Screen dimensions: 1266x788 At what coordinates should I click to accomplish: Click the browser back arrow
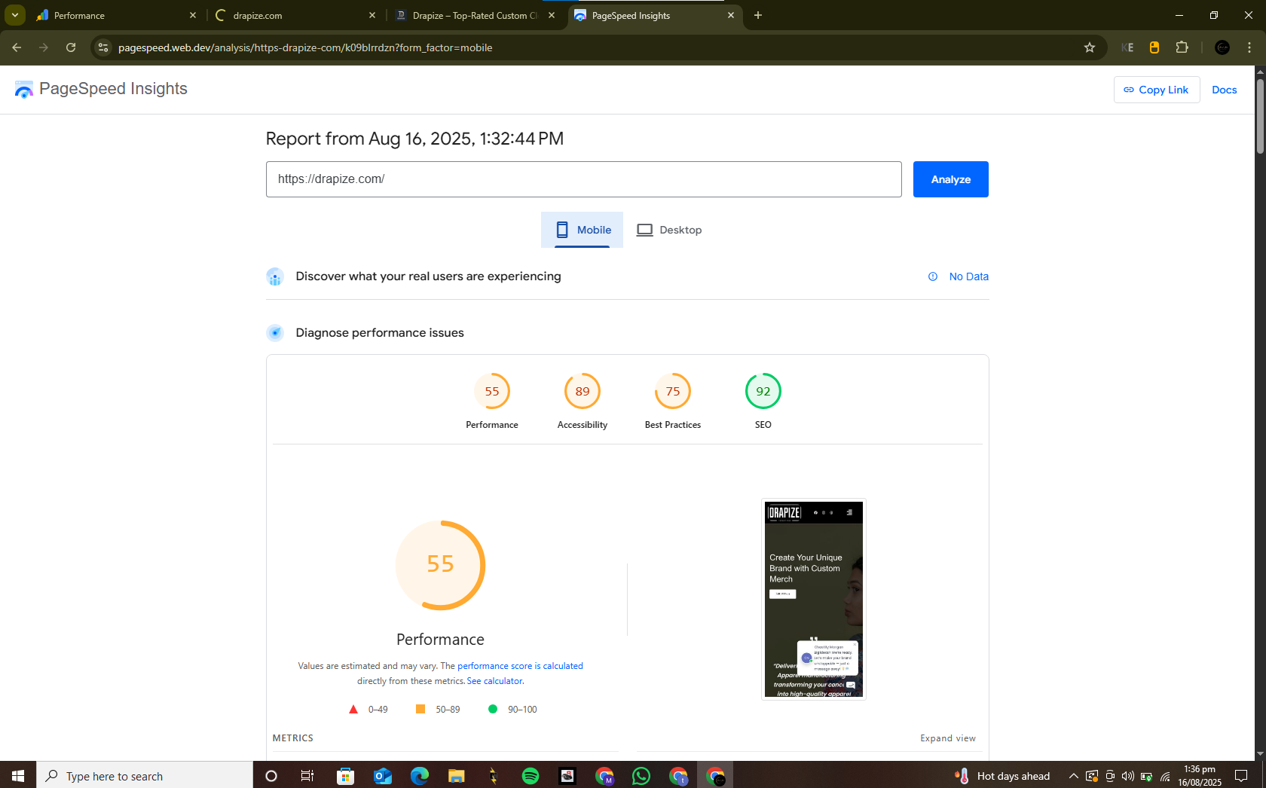pos(17,47)
